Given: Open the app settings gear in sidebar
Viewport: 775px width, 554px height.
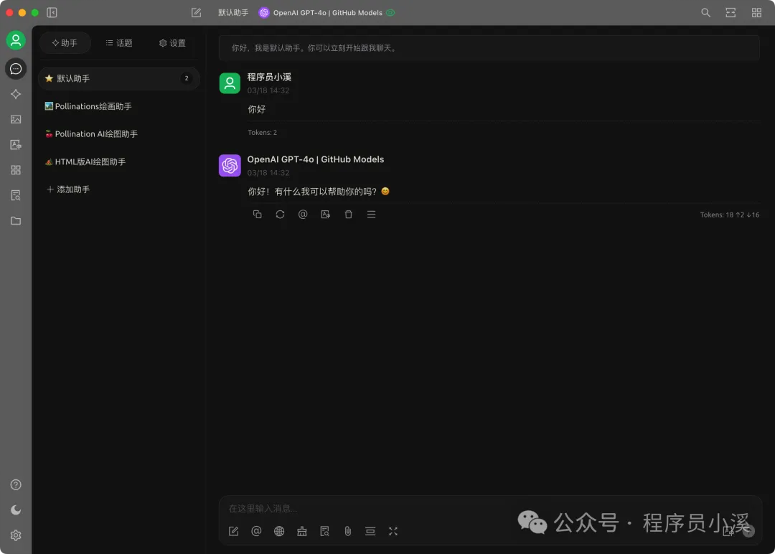Looking at the screenshot, I should [16, 535].
